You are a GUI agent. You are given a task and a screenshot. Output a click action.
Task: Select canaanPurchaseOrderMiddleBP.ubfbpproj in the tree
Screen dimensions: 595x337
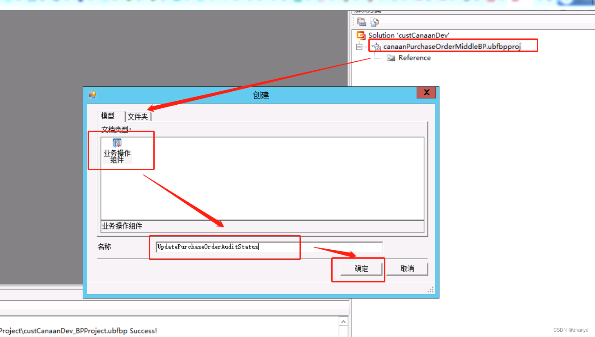tap(452, 47)
